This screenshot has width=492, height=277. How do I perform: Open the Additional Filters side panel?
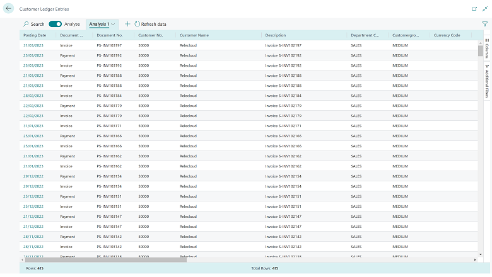point(487,81)
